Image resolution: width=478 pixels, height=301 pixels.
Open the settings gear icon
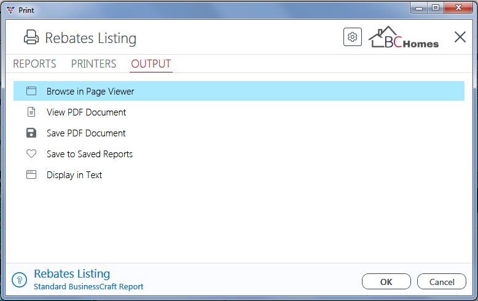click(353, 37)
